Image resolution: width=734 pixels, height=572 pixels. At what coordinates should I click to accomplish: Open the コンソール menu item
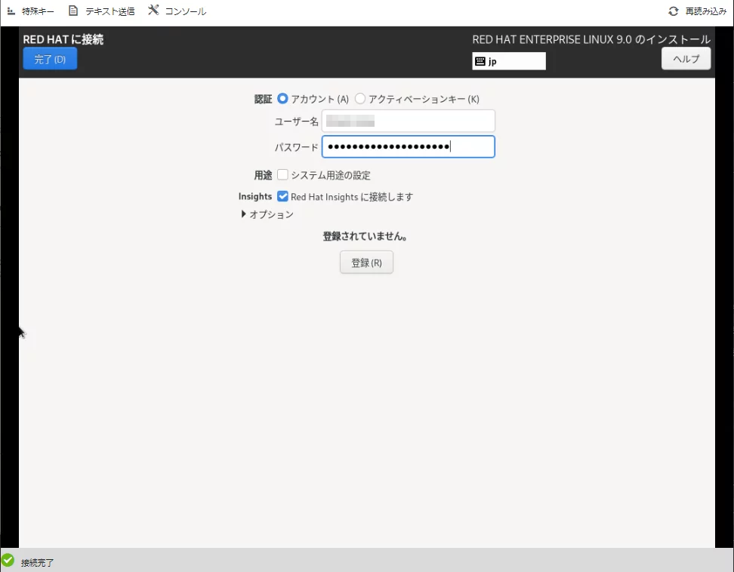click(185, 11)
